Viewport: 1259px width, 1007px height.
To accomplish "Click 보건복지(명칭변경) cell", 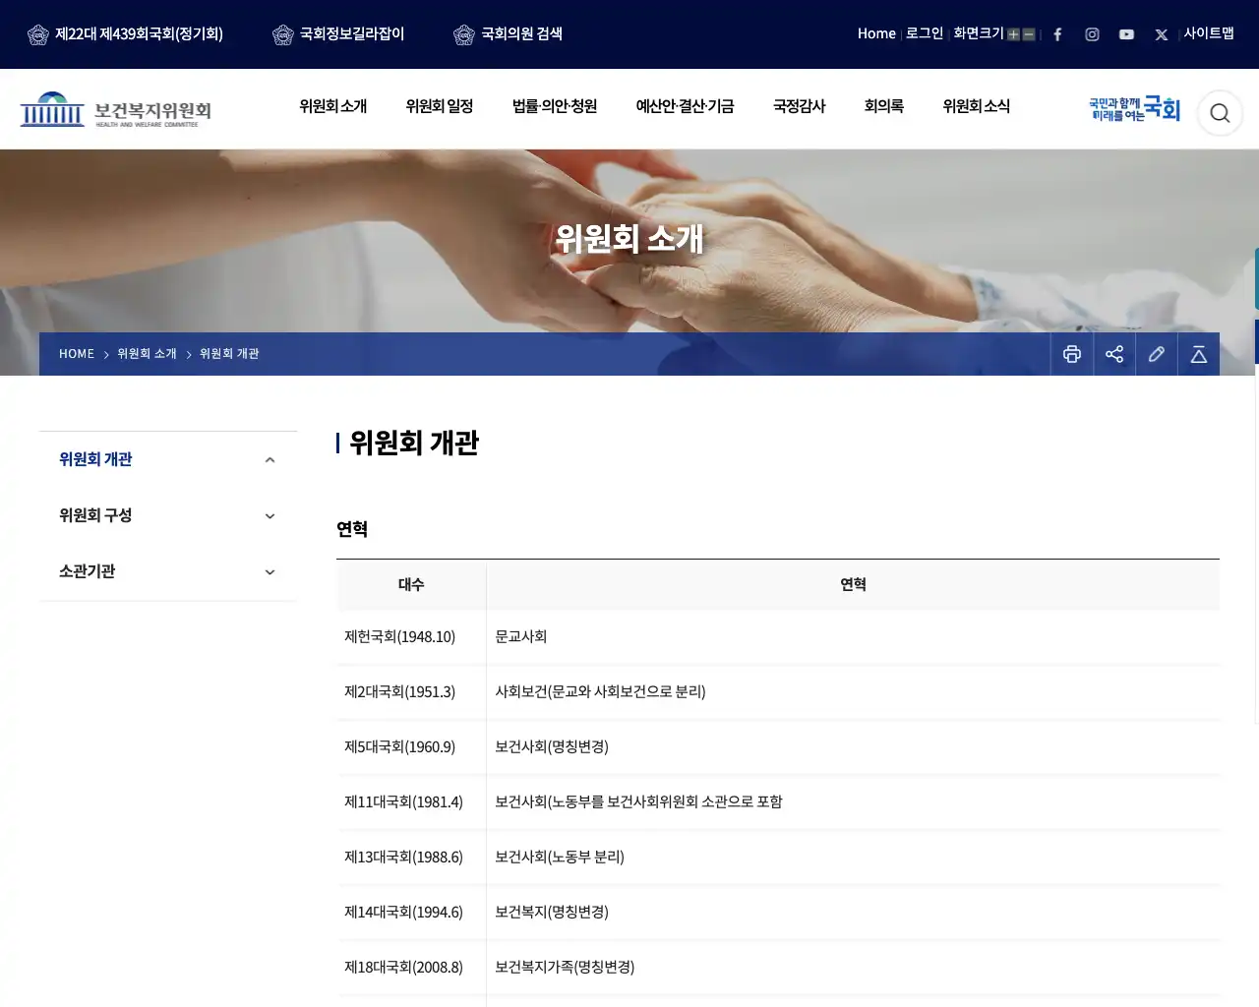I will [x=853, y=913].
